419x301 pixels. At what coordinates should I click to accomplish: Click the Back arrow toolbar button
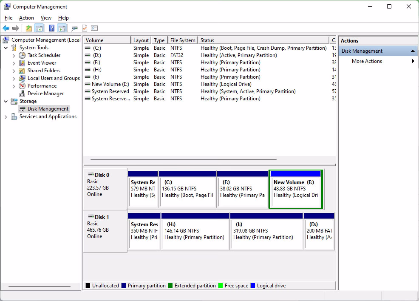(6, 28)
